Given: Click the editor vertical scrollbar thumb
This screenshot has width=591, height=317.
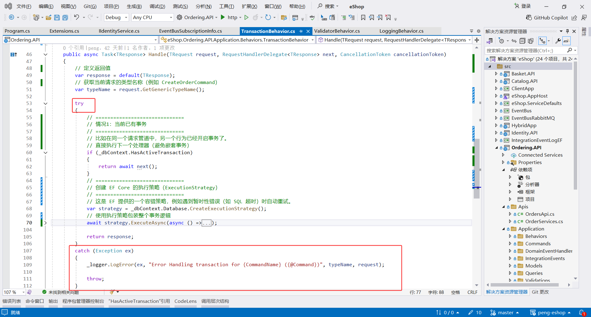Looking at the screenshot, I should coord(476,168).
